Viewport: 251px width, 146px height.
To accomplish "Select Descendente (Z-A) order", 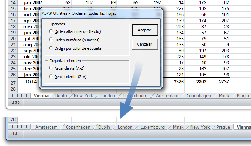I will pyautogui.click(x=68, y=77).
